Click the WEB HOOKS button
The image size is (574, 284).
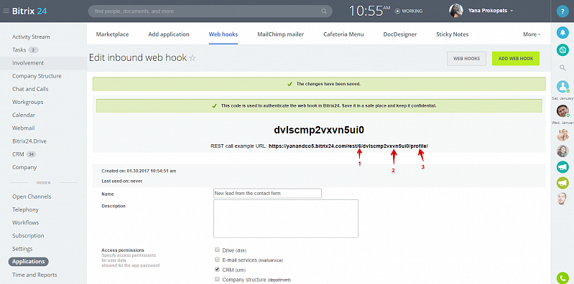[x=466, y=59]
